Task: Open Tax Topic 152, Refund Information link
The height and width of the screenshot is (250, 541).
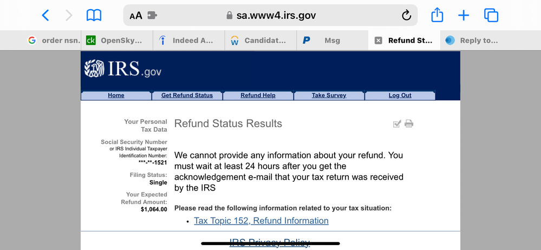Action: tap(261, 221)
